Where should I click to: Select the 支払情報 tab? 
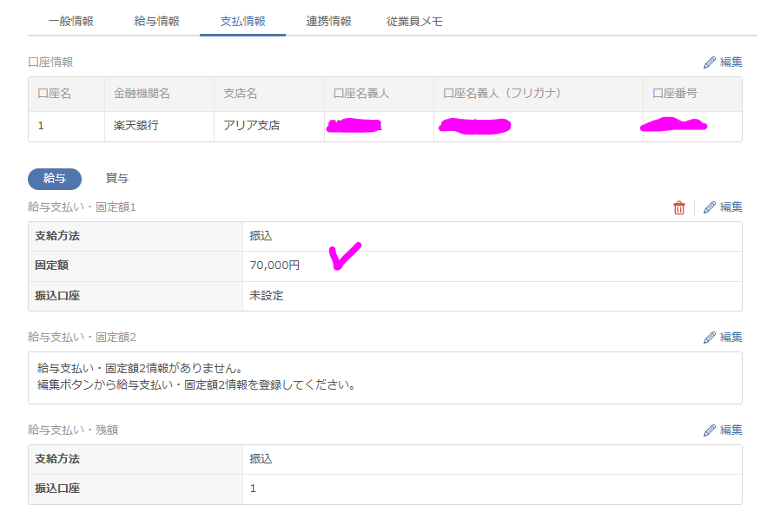[243, 22]
